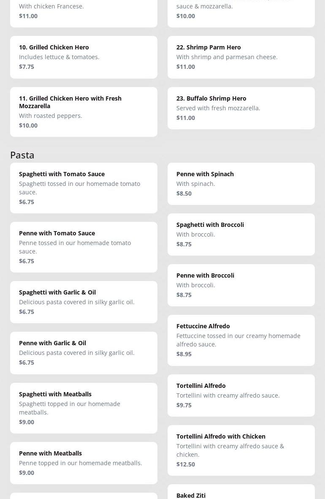
Task: Choose Spaghetti with Broccoli
Action: coord(241,234)
